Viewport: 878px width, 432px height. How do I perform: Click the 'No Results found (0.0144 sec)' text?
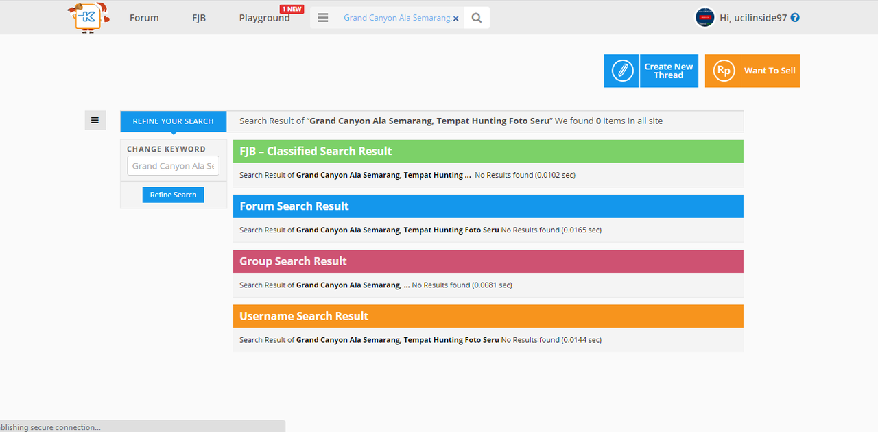point(551,339)
